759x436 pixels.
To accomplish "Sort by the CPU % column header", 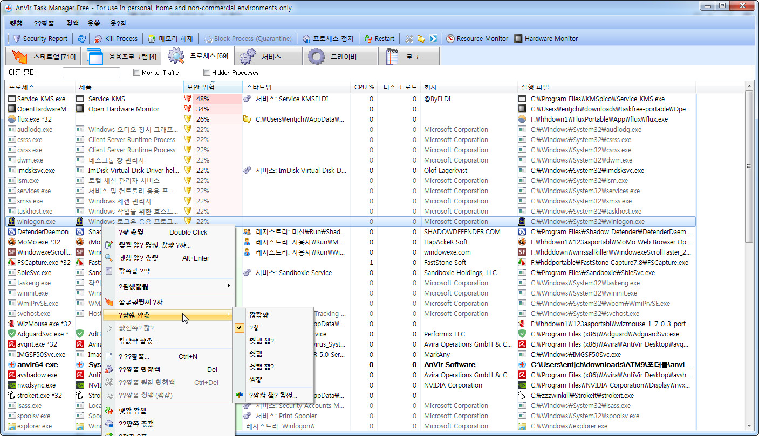I will point(364,87).
